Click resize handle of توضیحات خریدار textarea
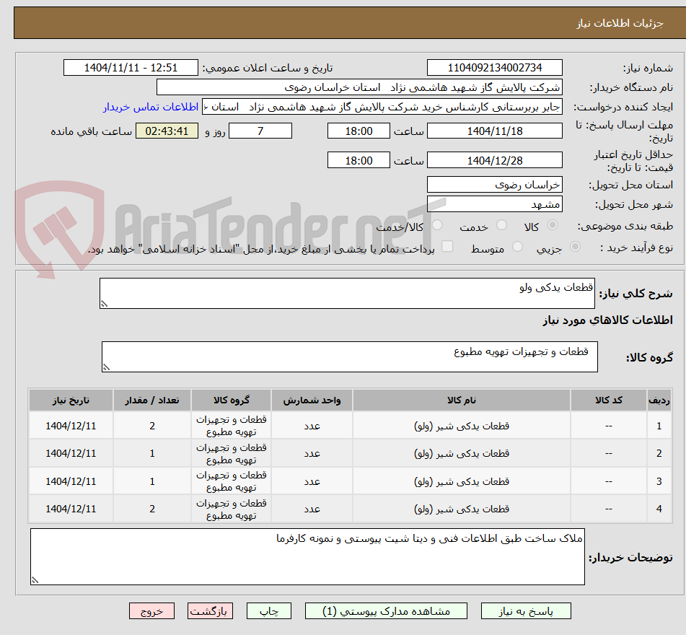 [35, 580]
